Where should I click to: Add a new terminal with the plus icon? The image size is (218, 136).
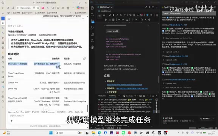135,96
